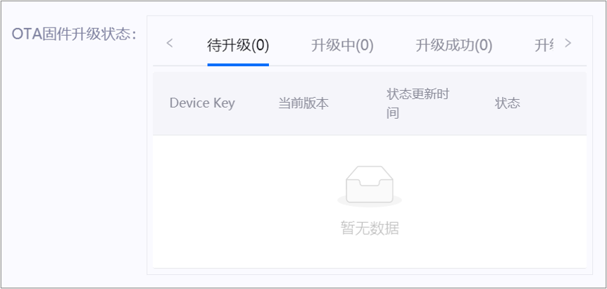Open the 升级成功(0) tab
Viewport: 607px width, 289px height.
pyautogui.click(x=453, y=46)
